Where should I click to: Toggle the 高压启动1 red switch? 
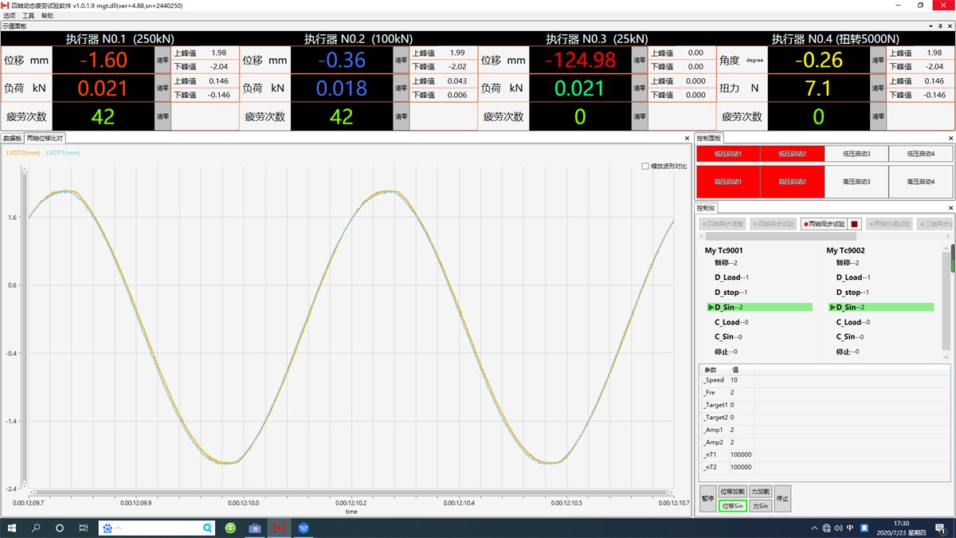[x=727, y=182]
